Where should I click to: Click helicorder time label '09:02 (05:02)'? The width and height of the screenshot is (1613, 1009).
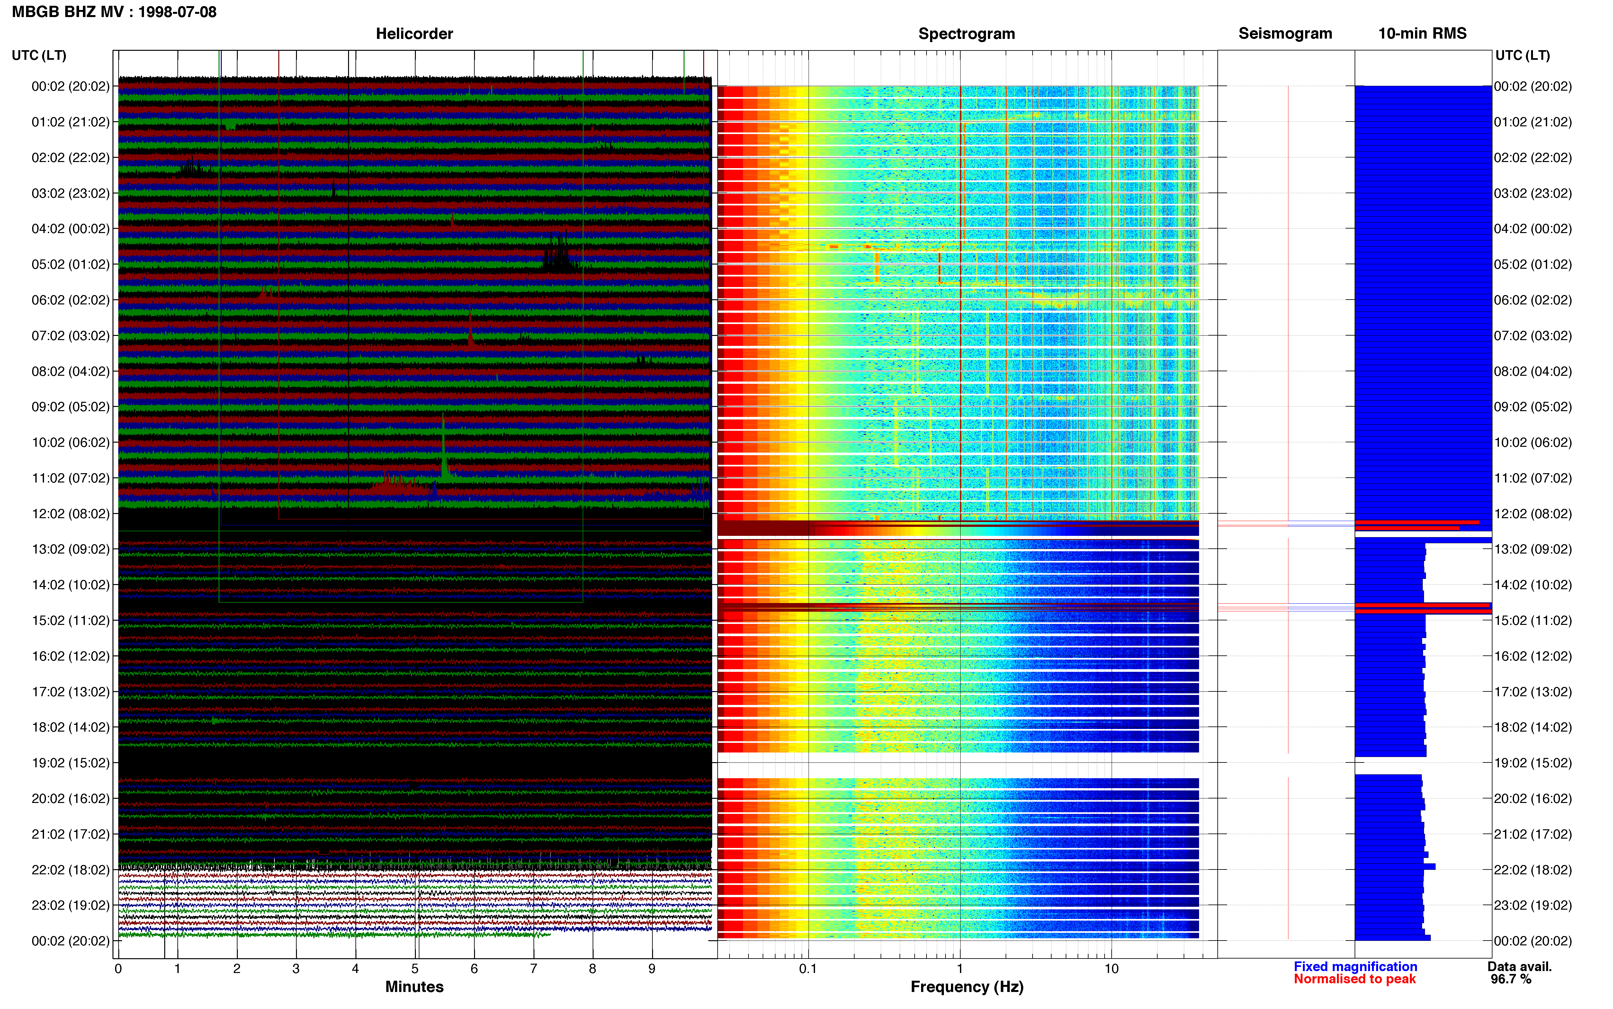[71, 407]
